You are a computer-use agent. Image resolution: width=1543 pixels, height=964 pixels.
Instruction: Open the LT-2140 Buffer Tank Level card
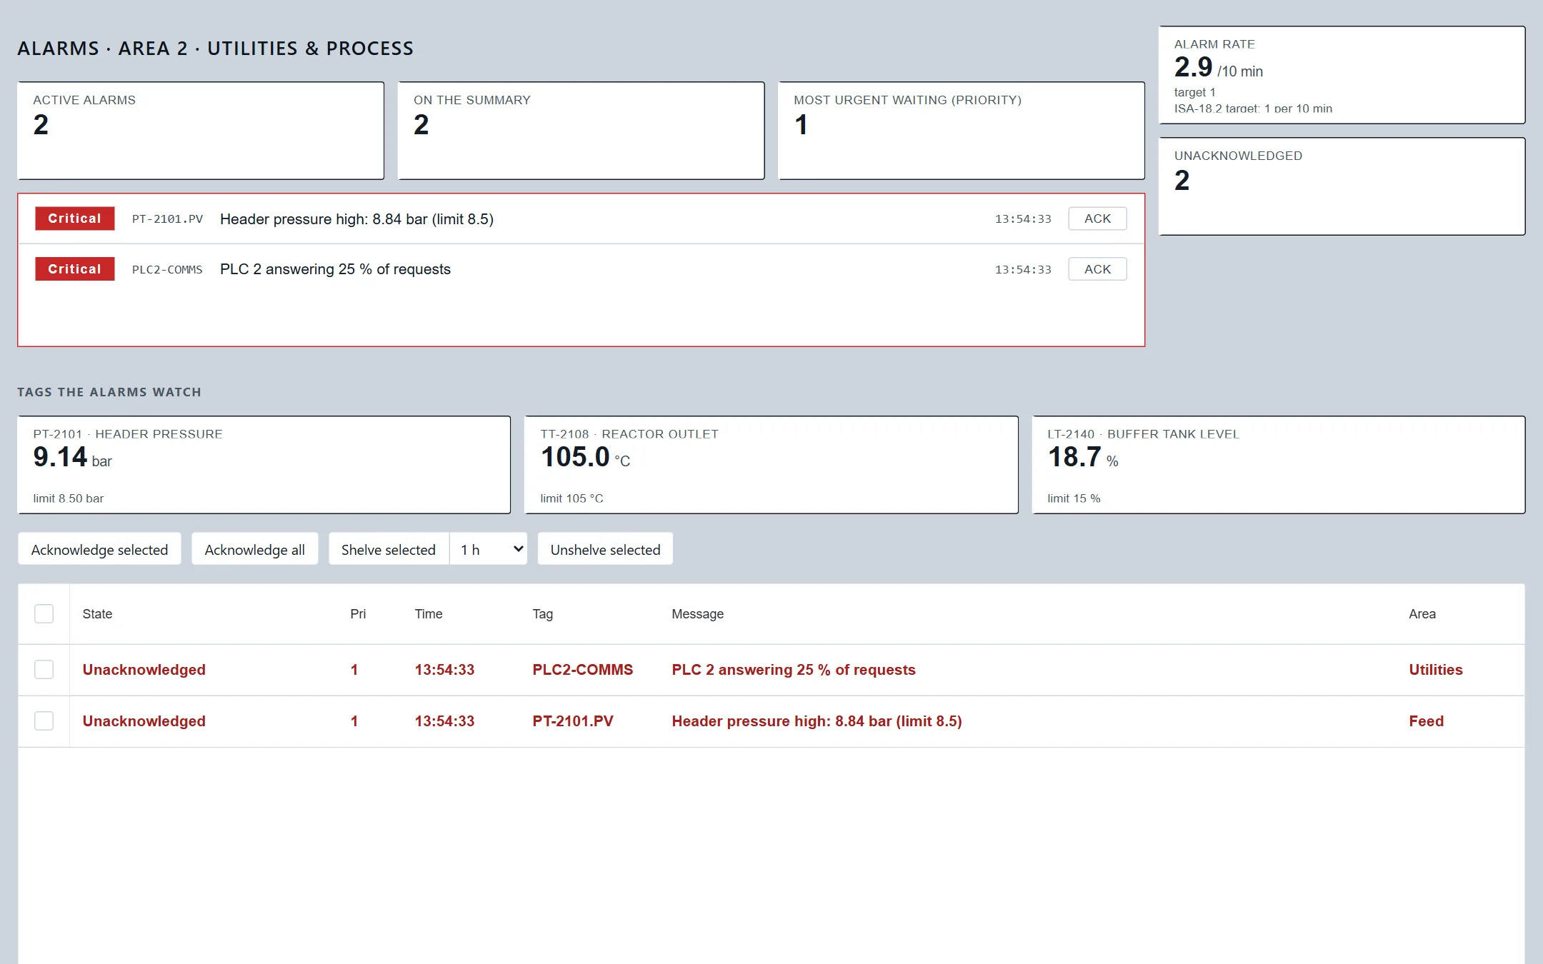coord(1279,465)
